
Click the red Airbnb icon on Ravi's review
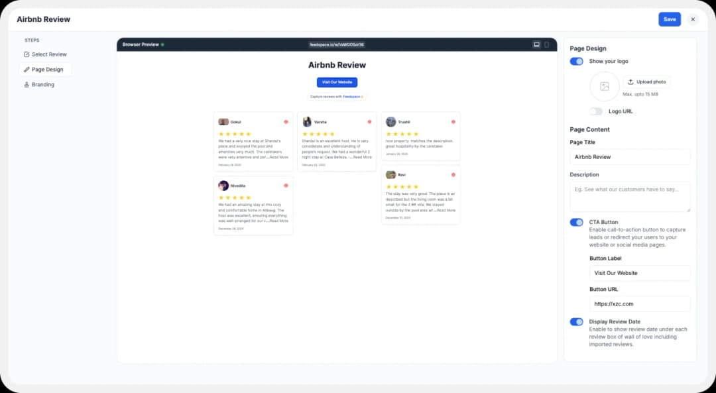pyautogui.click(x=453, y=175)
